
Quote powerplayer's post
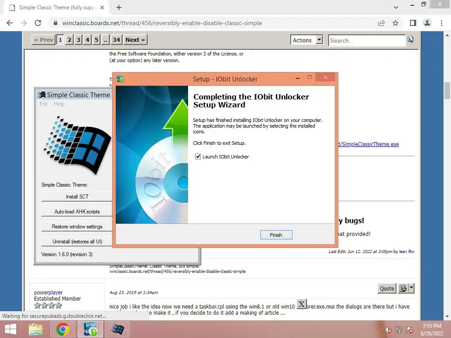click(x=387, y=288)
